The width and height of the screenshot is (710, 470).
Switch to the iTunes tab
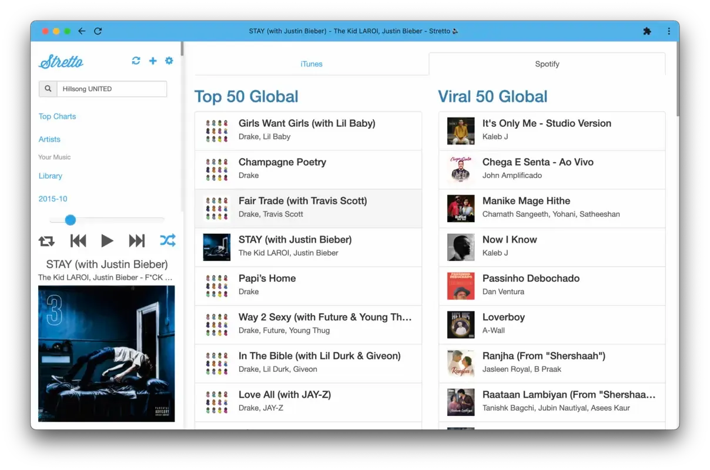[312, 64]
